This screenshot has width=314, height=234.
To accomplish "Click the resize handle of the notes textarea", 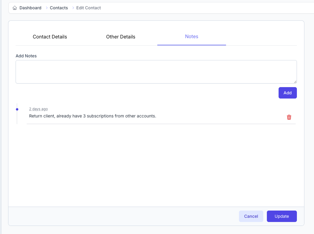I will click(x=295, y=82).
